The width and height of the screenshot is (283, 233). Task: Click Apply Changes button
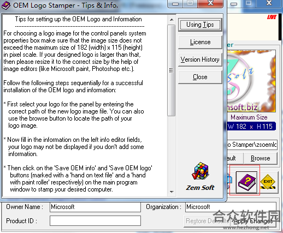tap(253, 221)
